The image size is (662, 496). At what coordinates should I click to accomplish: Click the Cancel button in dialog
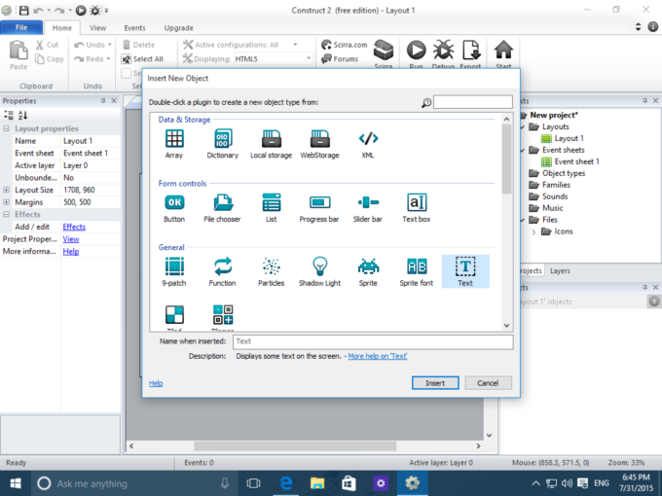tap(488, 383)
